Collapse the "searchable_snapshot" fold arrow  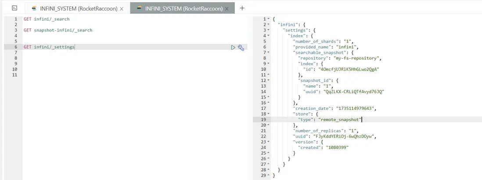269,53
